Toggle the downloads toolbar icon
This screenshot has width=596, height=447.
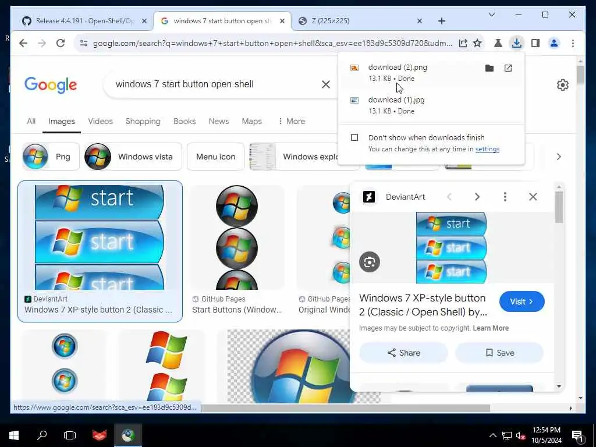pos(517,43)
